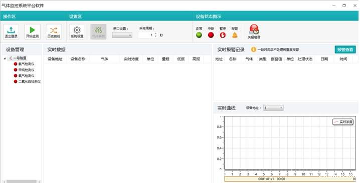Click the 报警查看 button
360x183 pixels.
point(345,49)
